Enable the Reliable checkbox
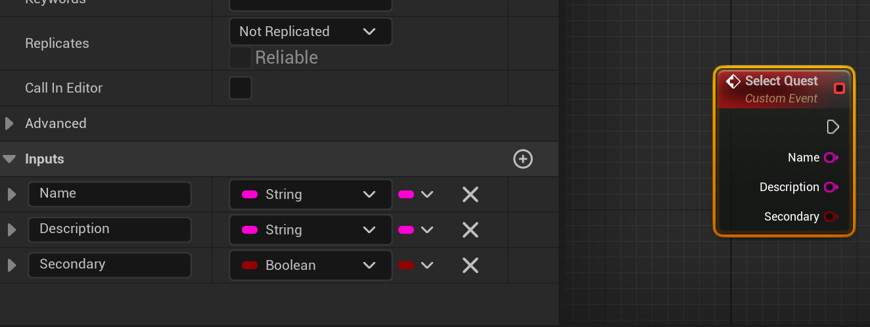 click(240, 58)
